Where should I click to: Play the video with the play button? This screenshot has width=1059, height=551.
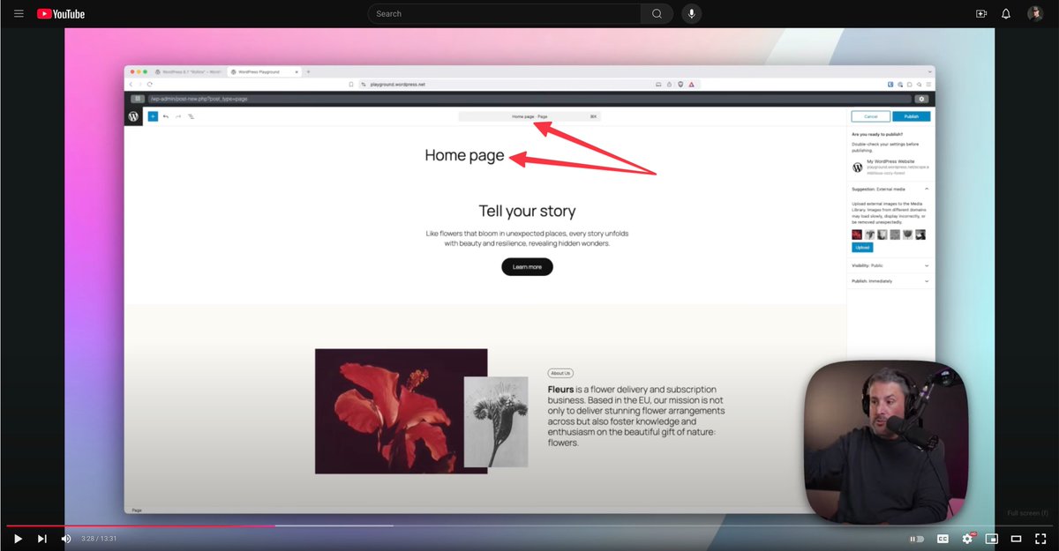pos(18,539)
